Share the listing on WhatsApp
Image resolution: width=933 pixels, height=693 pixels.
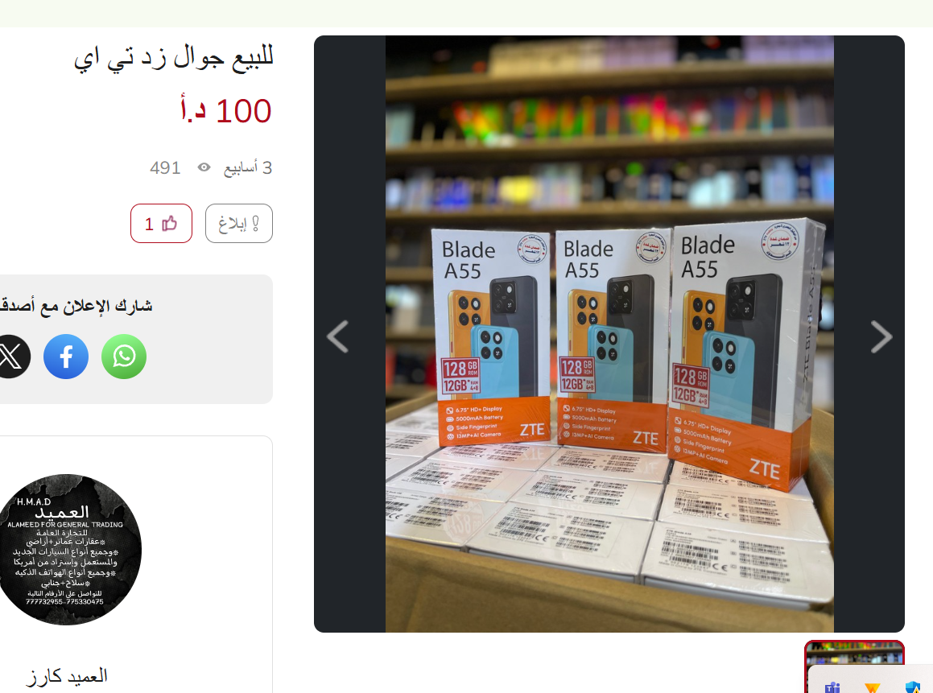pos(124,357)
